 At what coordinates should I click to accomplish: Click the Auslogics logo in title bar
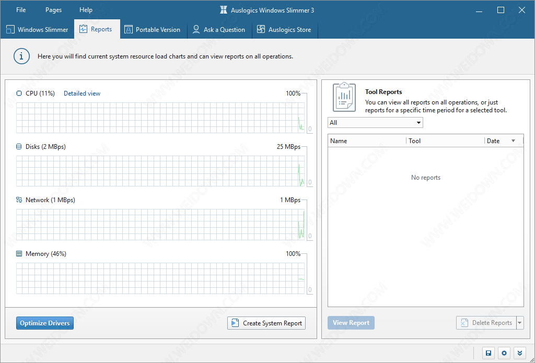224,10
